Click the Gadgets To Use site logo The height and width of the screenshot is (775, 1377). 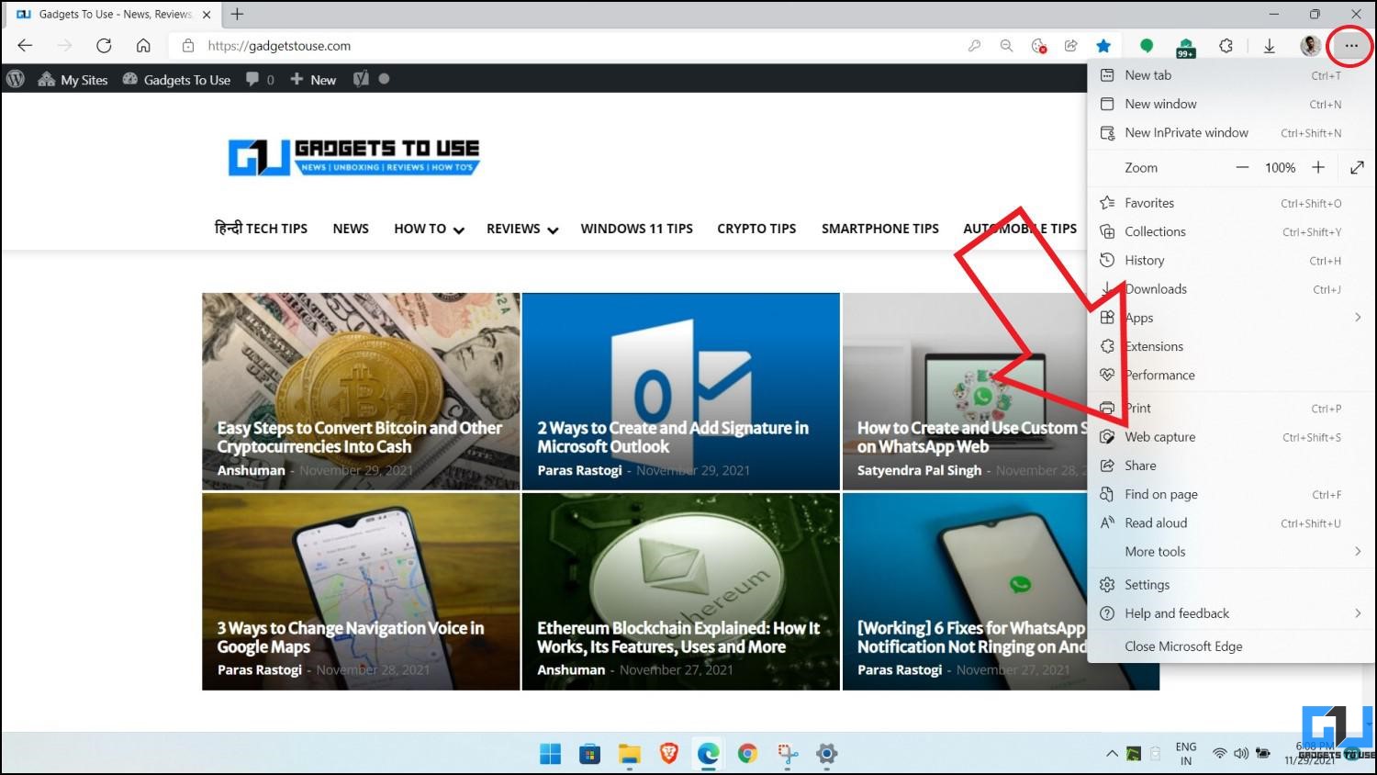click(354, 156)
